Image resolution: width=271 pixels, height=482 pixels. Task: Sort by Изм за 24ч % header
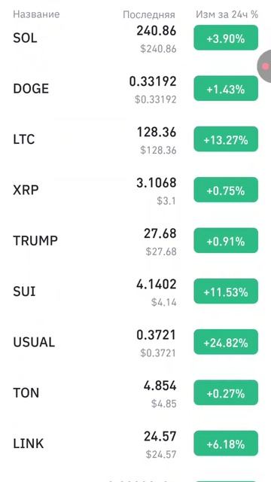pyautogui.click(x=227, y=14)
